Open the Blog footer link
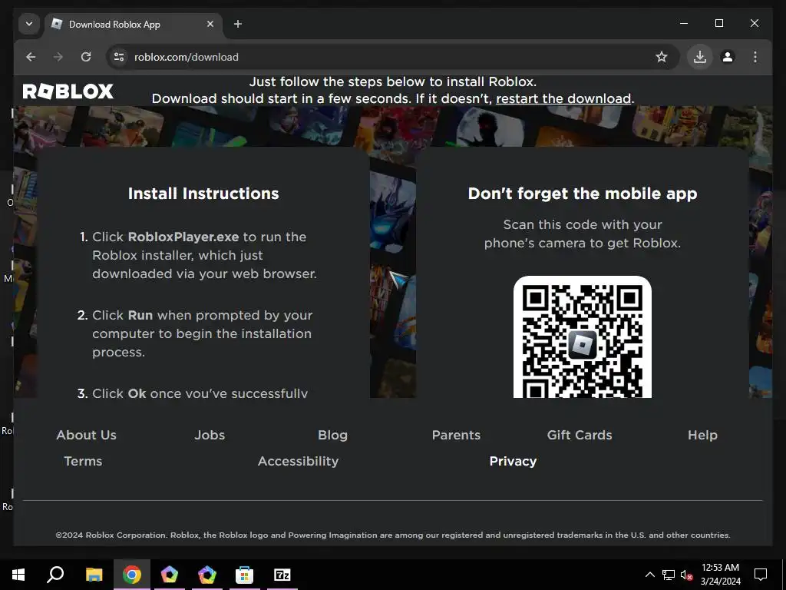The image size is (786, 590). (x=333, y=435)
